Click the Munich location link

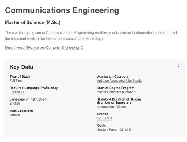(x=15, y=115)
